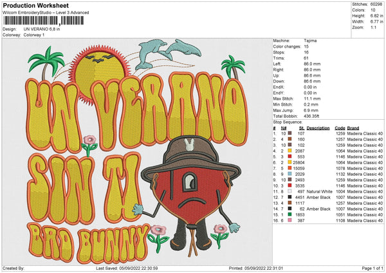Click the Natural White description
This screenshot has height=273, width=386.
coord(320,191)
